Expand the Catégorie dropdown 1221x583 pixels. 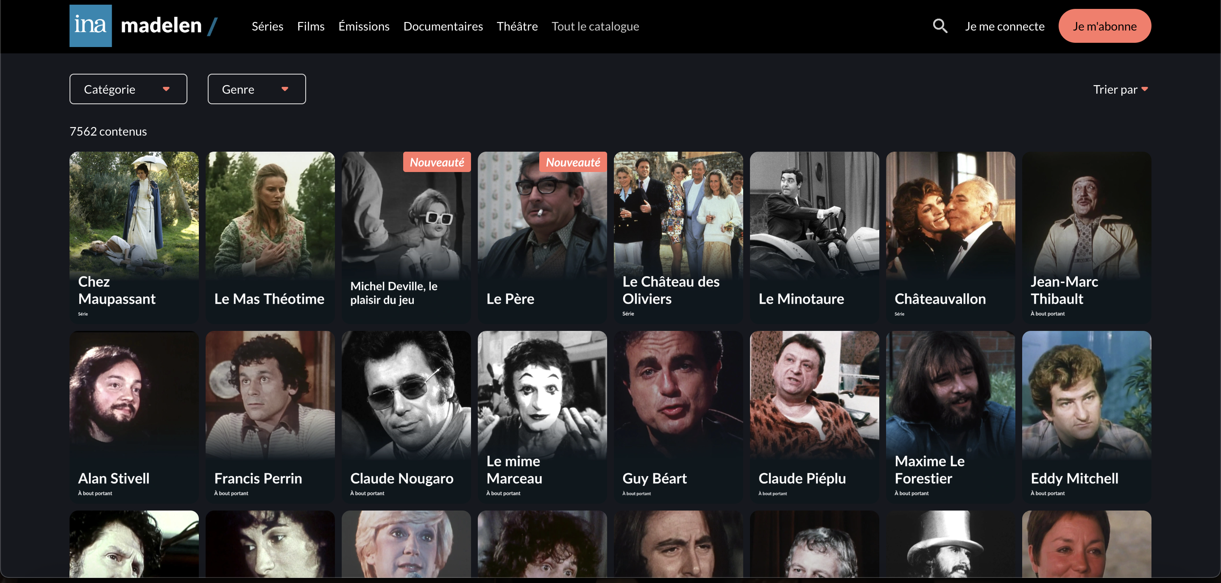[x=128, y=89]
